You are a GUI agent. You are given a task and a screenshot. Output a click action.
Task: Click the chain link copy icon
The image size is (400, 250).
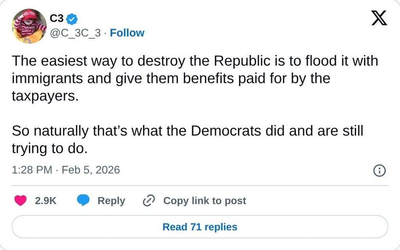click(x=149, y=200)
